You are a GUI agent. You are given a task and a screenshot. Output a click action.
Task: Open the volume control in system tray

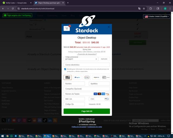[x=155, y=136]
